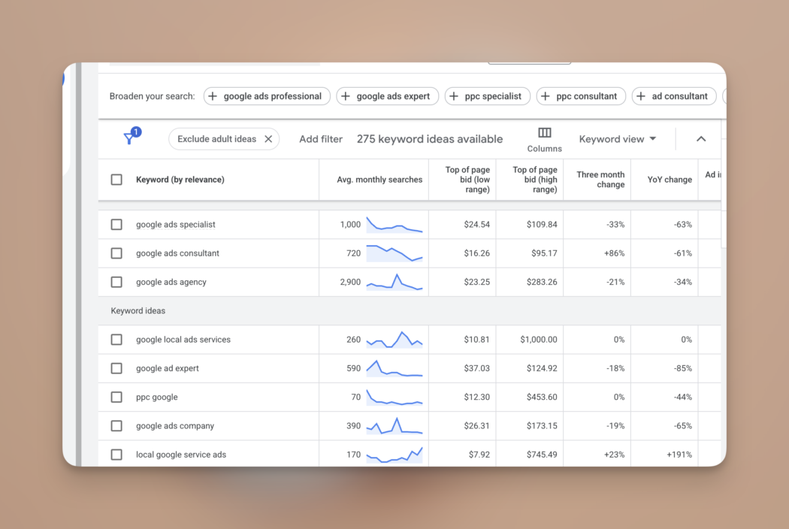Click the google ads consultant trend sparkline

click(x=394, y=253)
